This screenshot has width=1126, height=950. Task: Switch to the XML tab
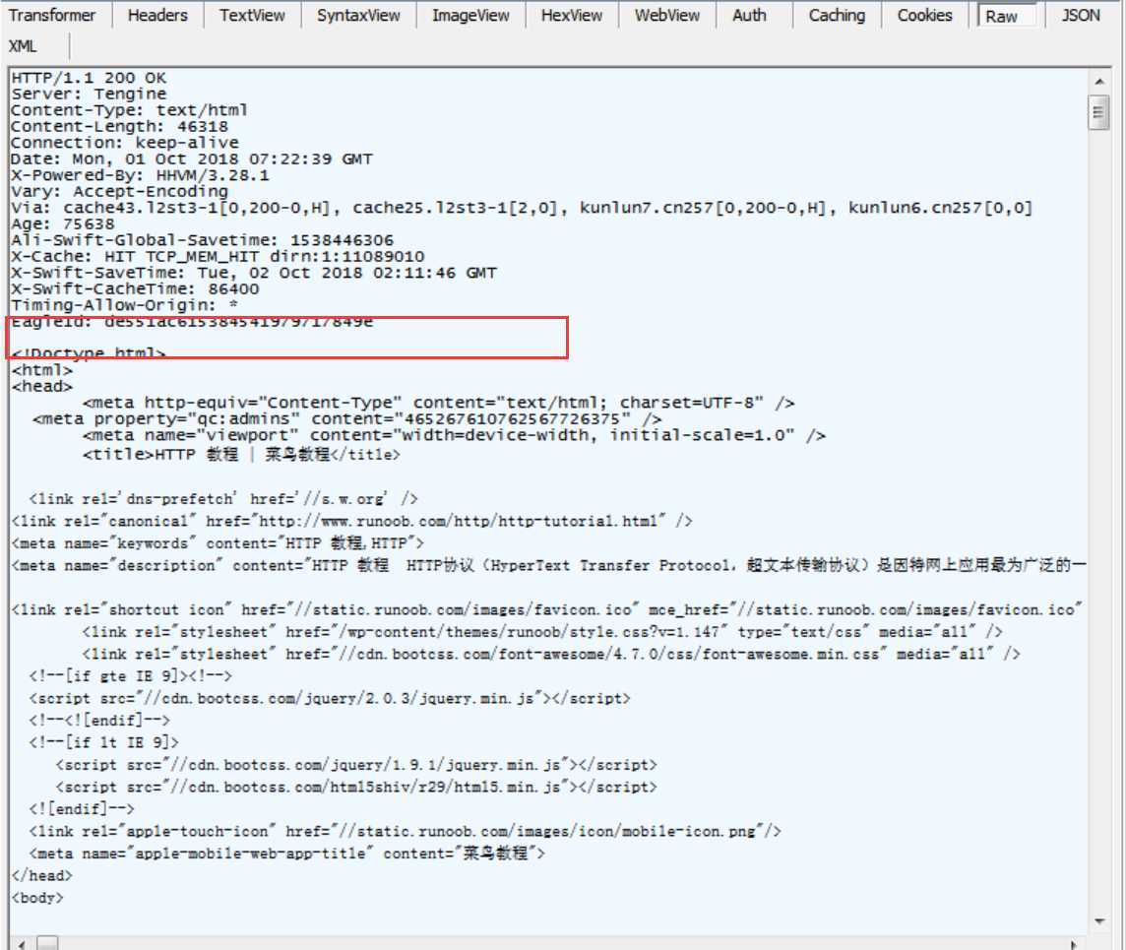click(23, 46)
